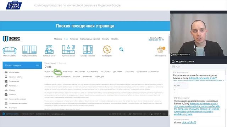Click the icon beside sidebar Спальни
Screen dimensions: 227x127
pos(6,90)
